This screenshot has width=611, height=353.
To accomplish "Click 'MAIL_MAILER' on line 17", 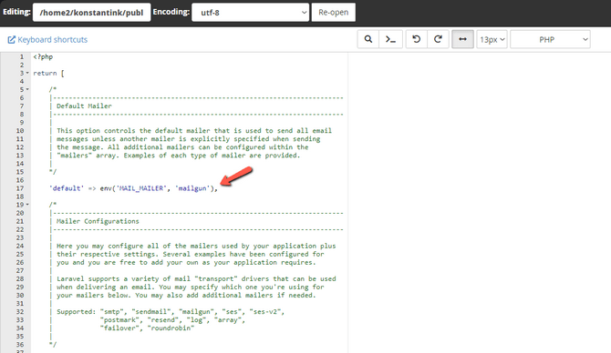I will pyautogui.click(x=141, y=188).
